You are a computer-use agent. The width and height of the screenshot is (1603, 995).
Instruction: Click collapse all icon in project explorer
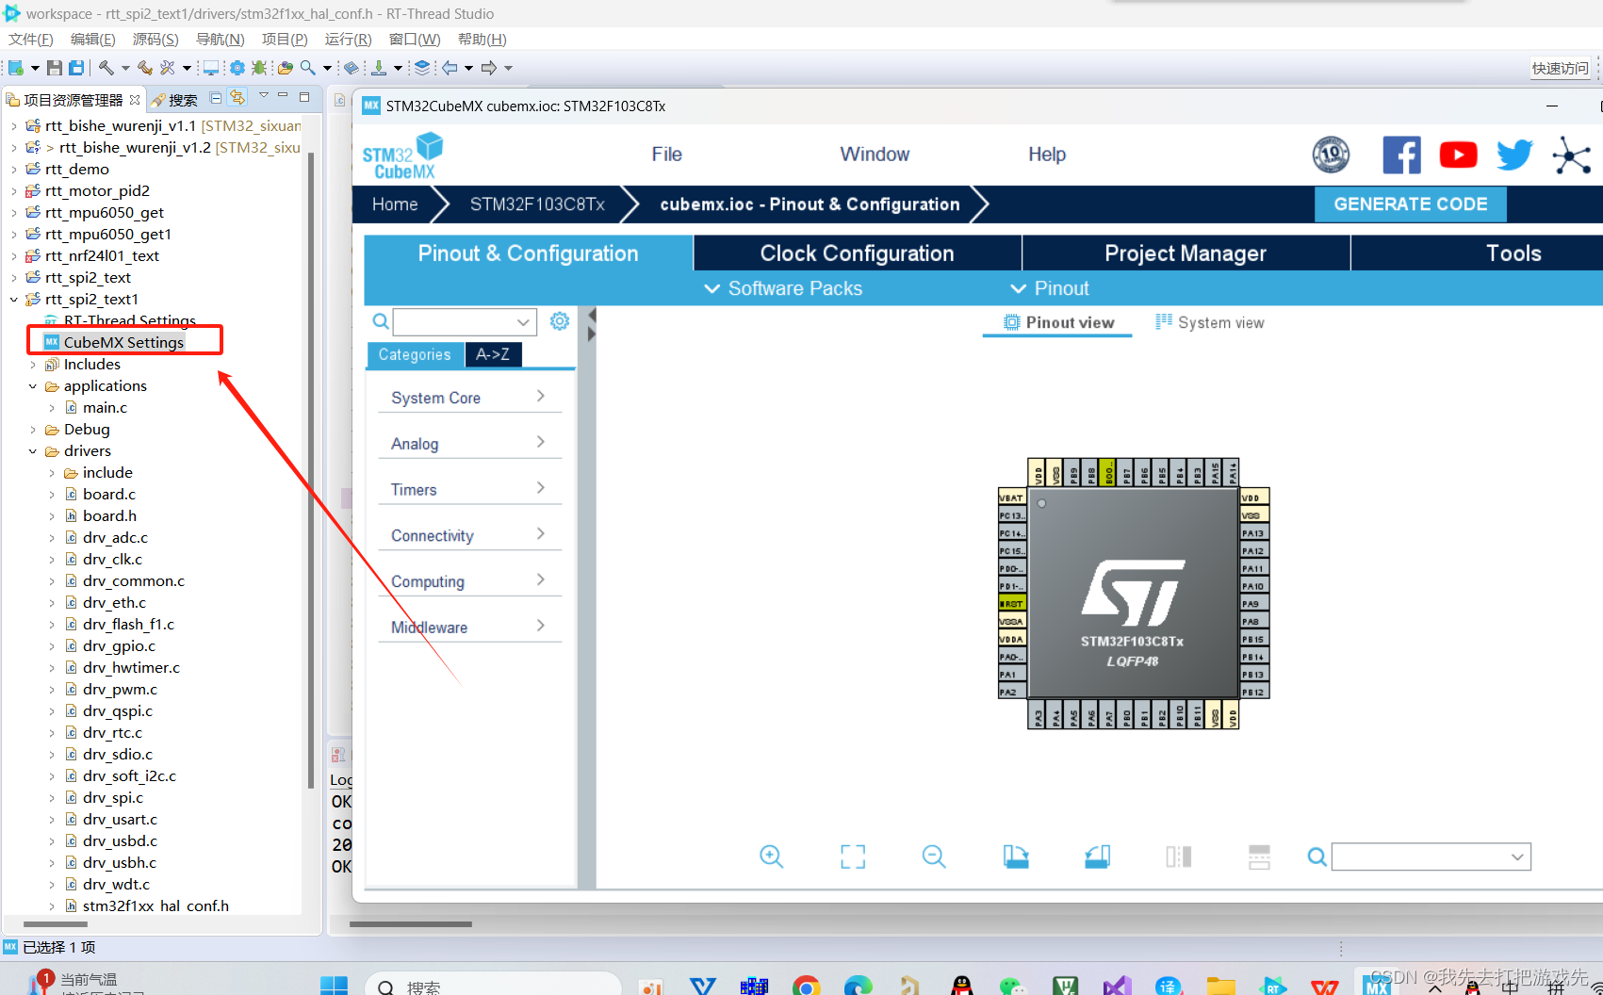(x=216, y=97)
